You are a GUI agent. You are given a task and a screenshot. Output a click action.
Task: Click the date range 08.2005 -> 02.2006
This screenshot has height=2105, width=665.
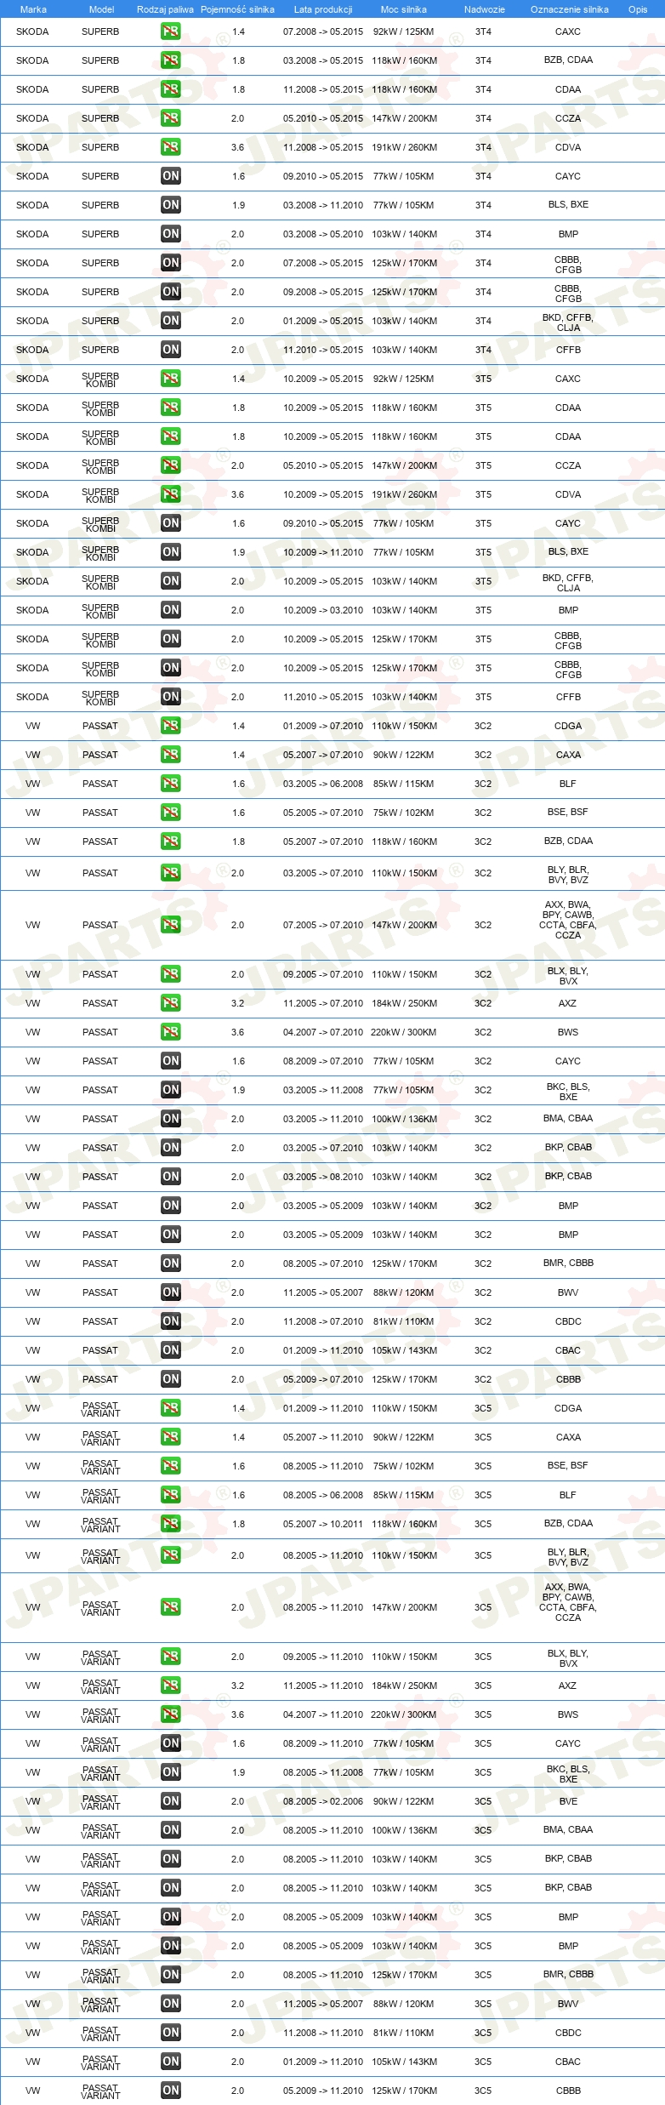323,1801
